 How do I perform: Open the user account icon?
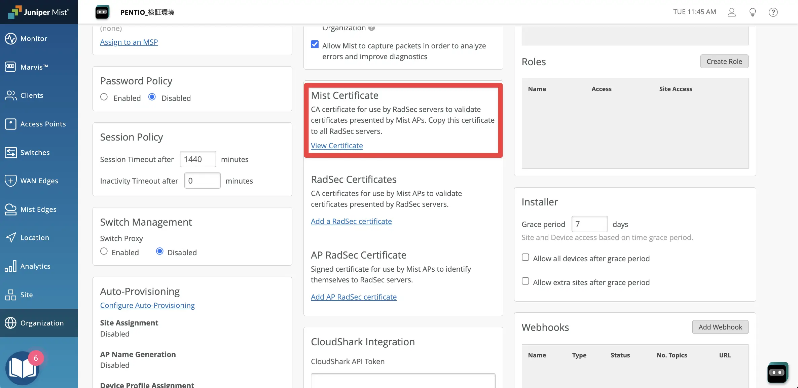click(x=732, y=12)
